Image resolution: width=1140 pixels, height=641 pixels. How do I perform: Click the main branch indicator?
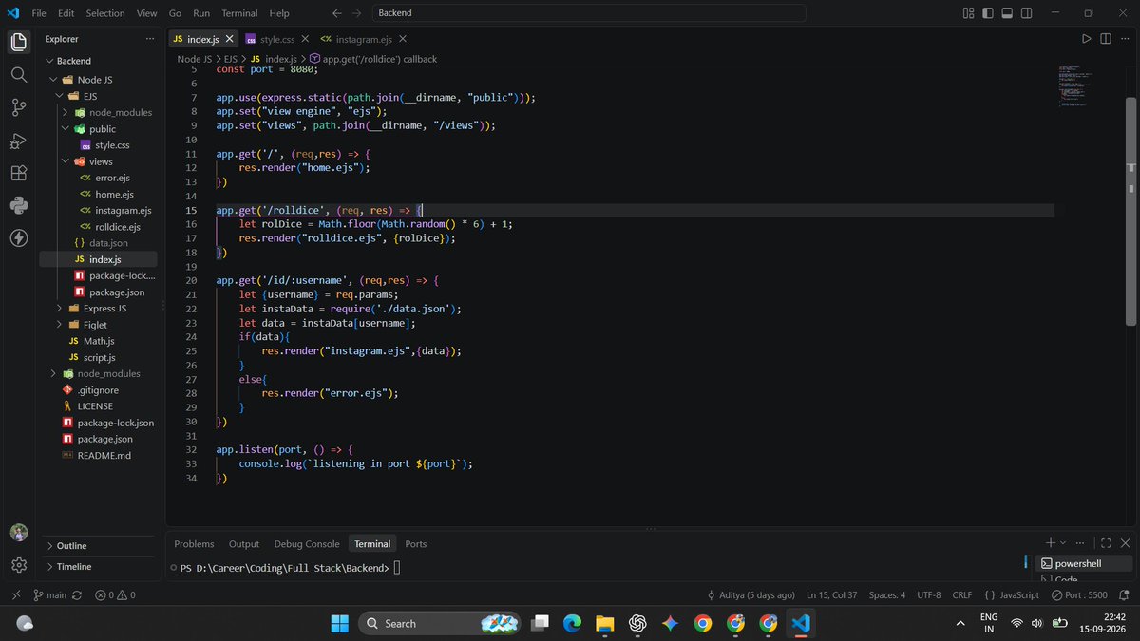pos(50,594)
